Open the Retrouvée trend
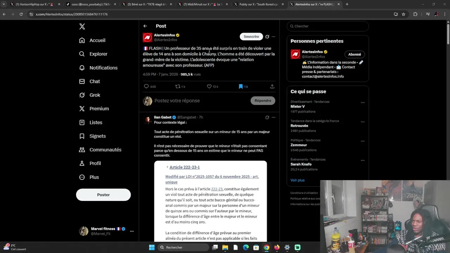The height and width of the screenshot is (253, 450). tap(299, 126)
